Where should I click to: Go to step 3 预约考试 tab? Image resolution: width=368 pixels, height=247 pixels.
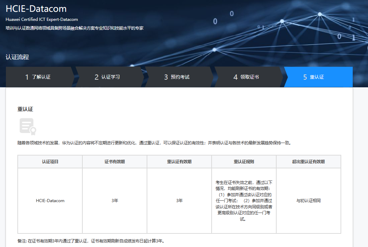pos(179,77)
